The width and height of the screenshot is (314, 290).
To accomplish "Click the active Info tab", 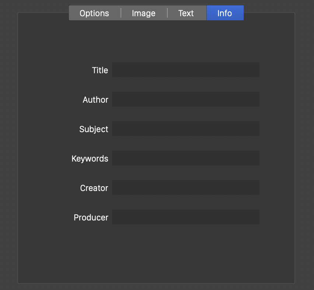I will click(225, 13).
